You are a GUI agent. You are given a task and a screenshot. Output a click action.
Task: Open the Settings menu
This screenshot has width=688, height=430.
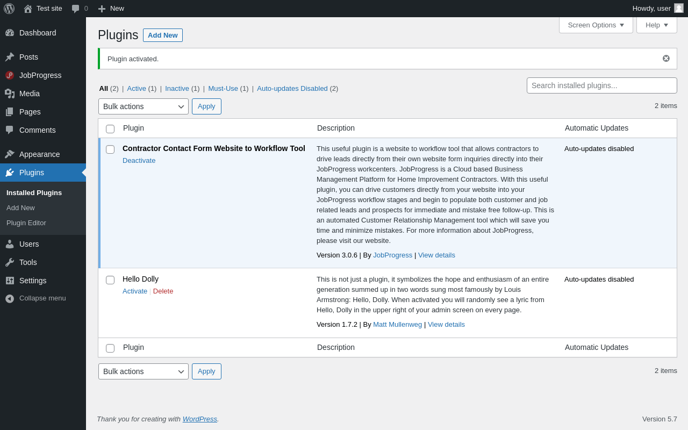43,281
